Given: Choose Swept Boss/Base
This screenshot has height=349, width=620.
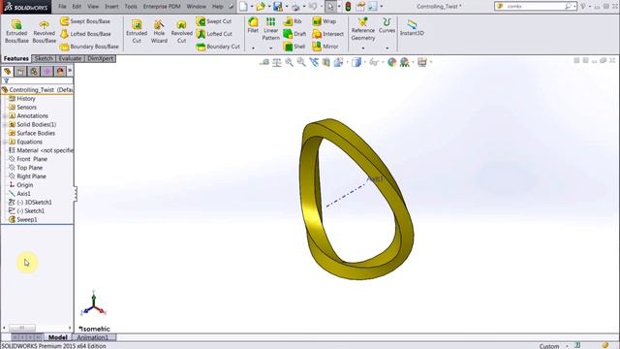Looking at the screenshot, I should pos(85,21).
